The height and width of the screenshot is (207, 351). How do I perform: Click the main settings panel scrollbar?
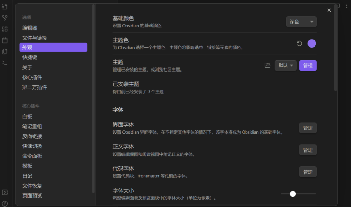[x=335, y=48]
